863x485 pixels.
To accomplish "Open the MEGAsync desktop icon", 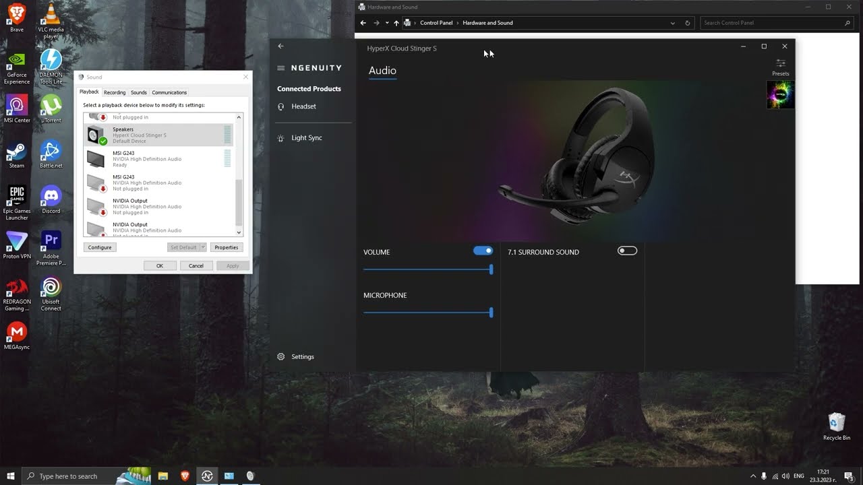I will click(x=17, y=336).
